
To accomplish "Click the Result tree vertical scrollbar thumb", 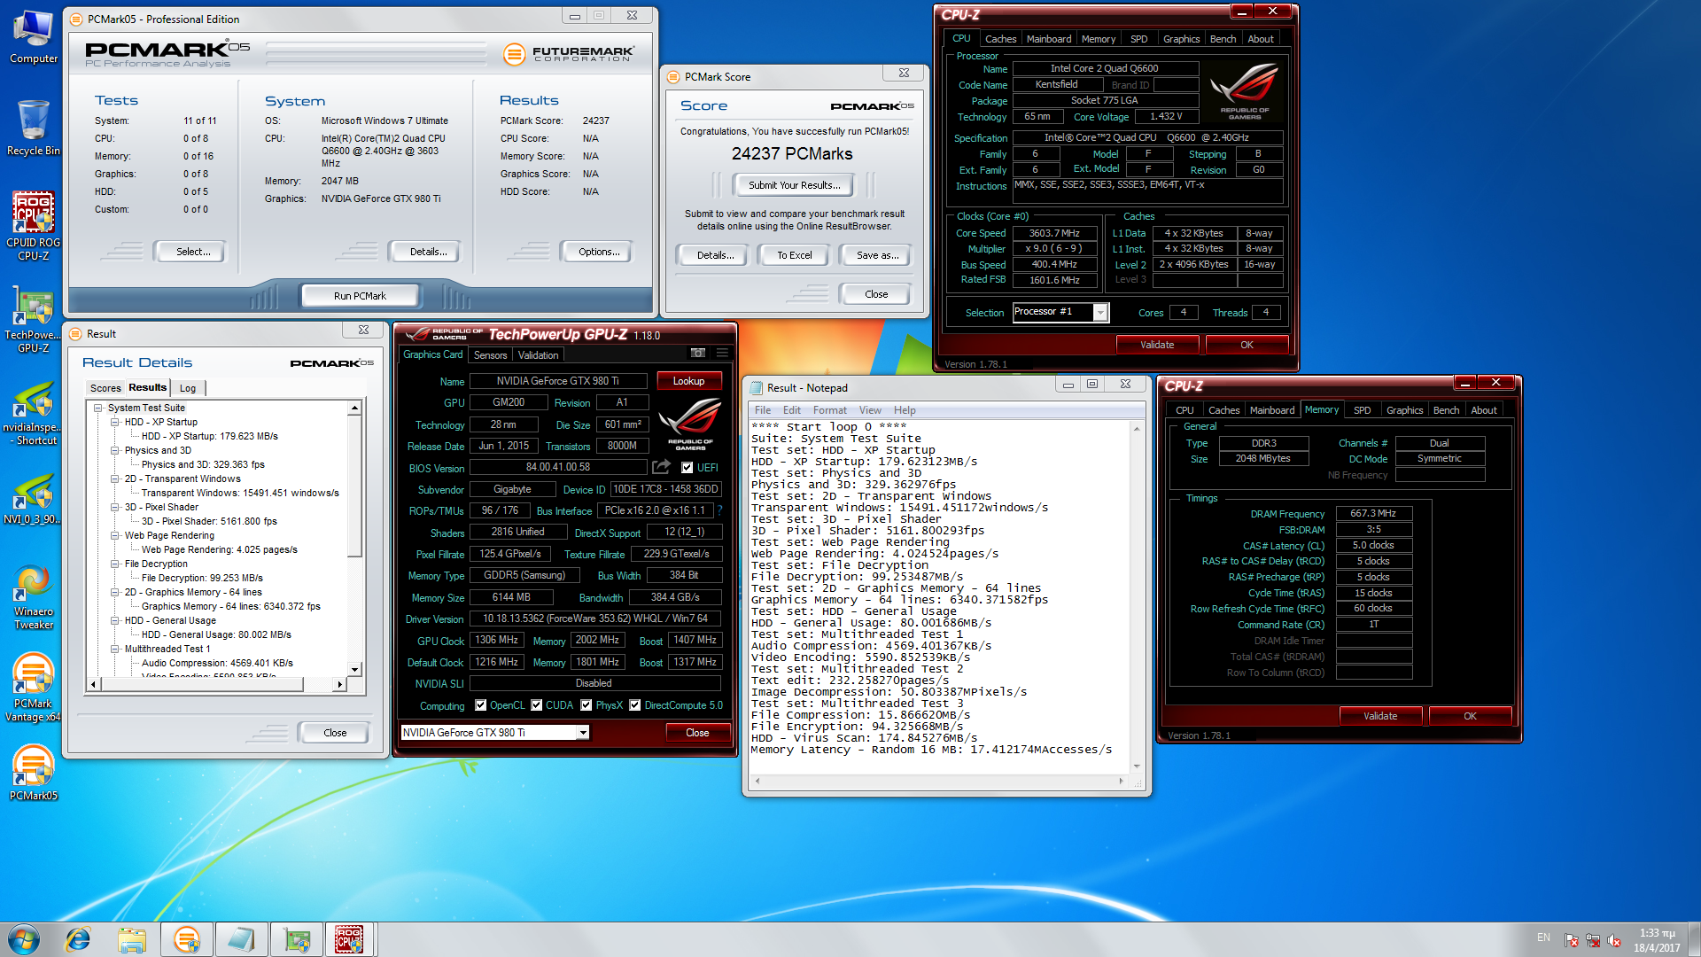I will click(x=354, y=487).
